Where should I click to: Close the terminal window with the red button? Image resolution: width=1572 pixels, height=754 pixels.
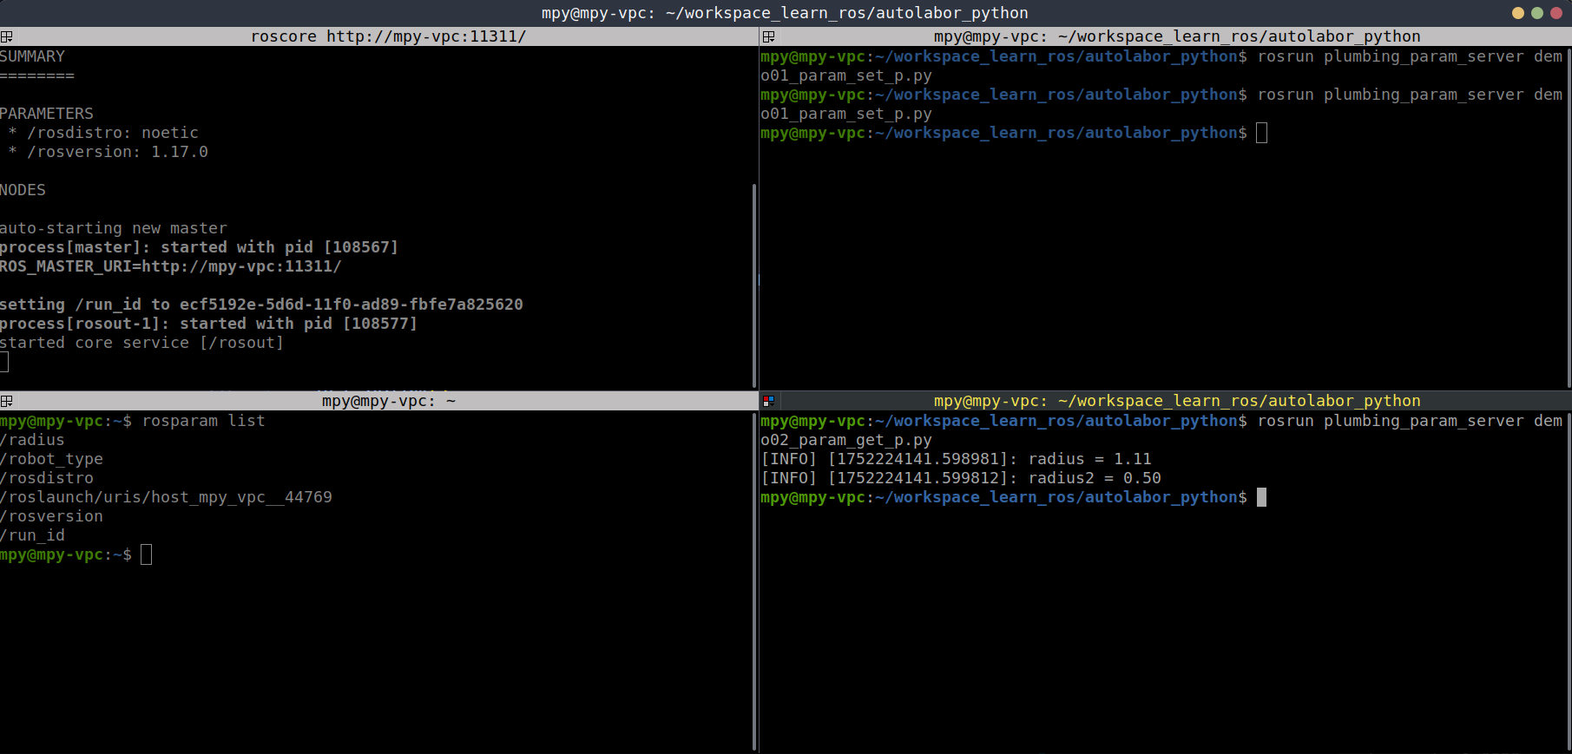point(1556,13)
